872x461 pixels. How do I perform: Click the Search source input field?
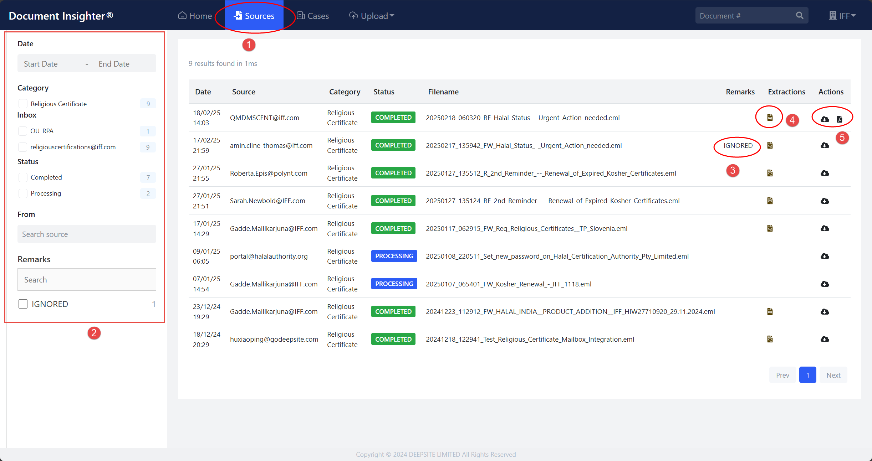click(x=87, y=234)
